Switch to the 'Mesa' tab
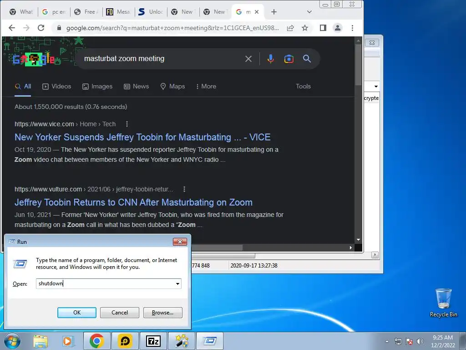The width and height of the screenshot is (466, 350). pos(119,12)
